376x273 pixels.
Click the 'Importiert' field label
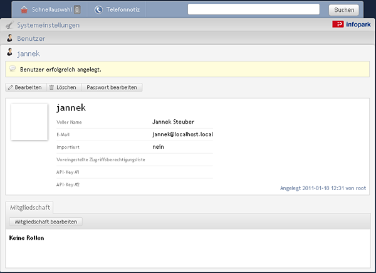point(68,147)
